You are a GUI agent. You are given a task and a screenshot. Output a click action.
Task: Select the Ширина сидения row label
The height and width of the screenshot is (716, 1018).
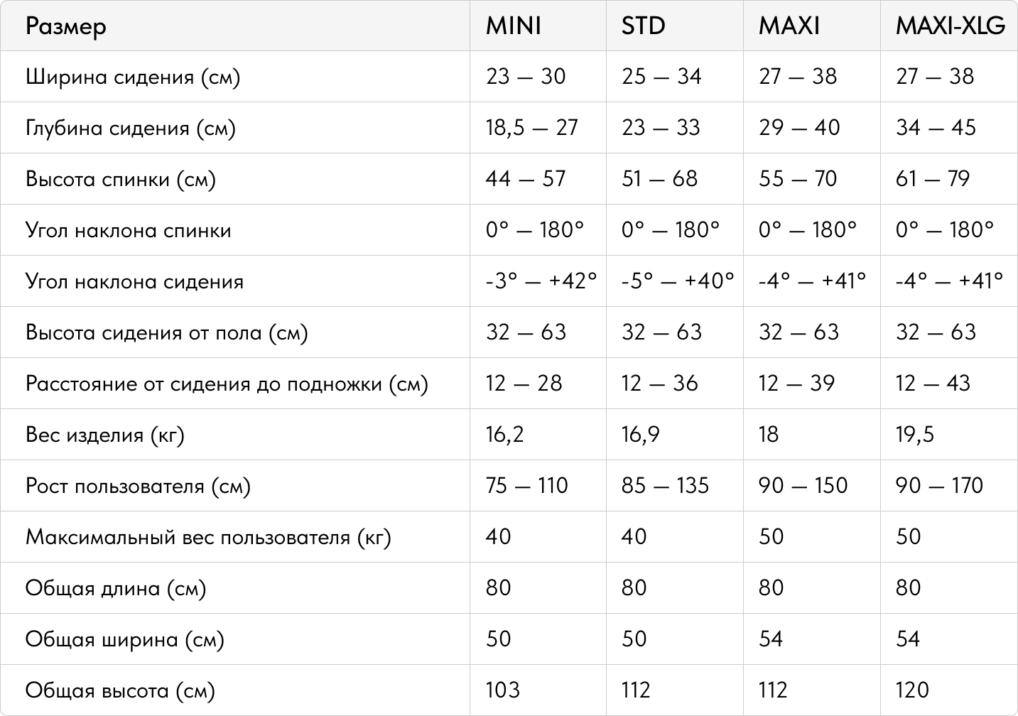point(133,77)
